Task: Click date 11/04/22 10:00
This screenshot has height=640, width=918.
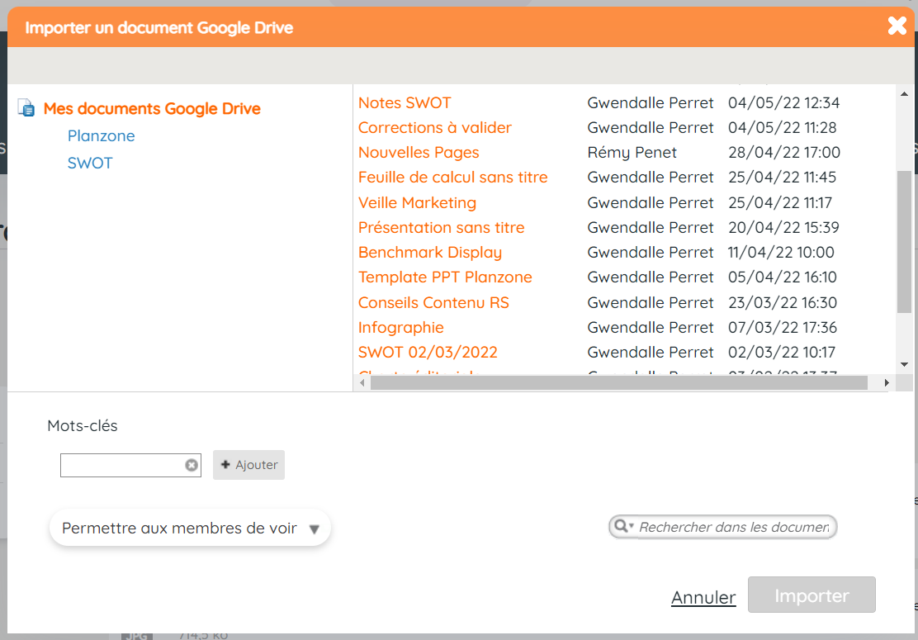Action: 781,253
